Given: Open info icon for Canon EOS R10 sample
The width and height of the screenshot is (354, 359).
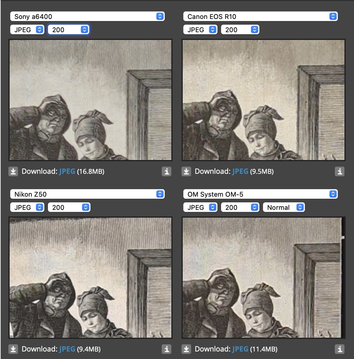Looking at the screenshot, I should pos(340,171).
